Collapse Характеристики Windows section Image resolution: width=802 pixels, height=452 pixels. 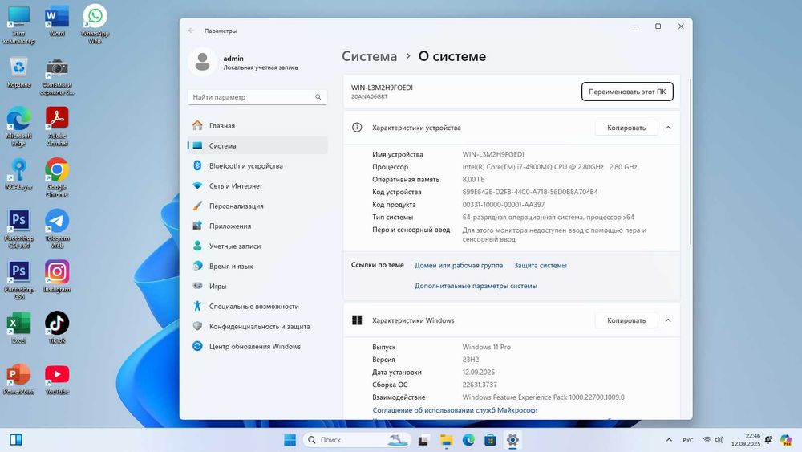tap(668, 320)
